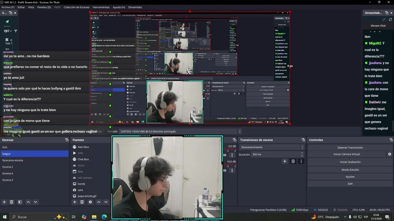
Task: Enable Modo Estudio
Action: click(350, 170)
